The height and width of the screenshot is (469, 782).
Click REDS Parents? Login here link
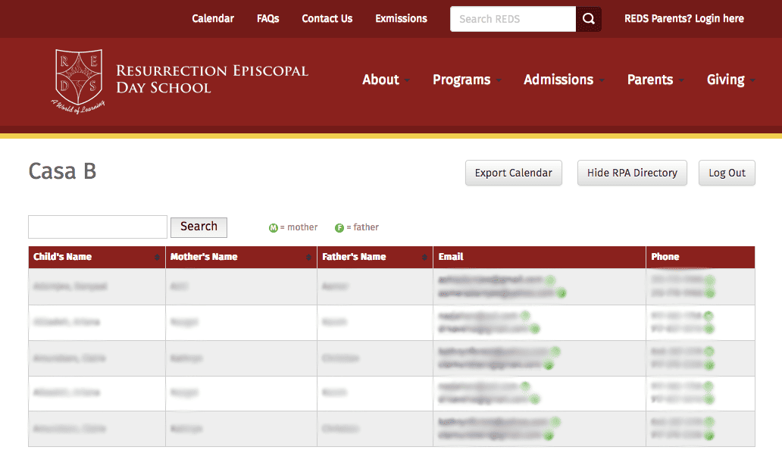click(x=683, y=18)
